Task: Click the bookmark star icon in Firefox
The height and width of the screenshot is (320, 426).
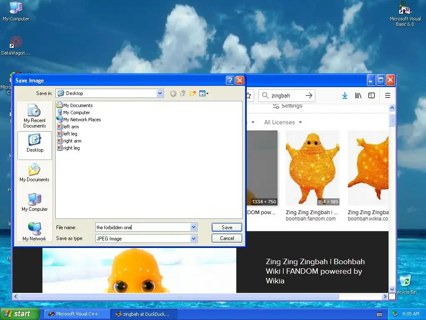Action: point(249,95)
